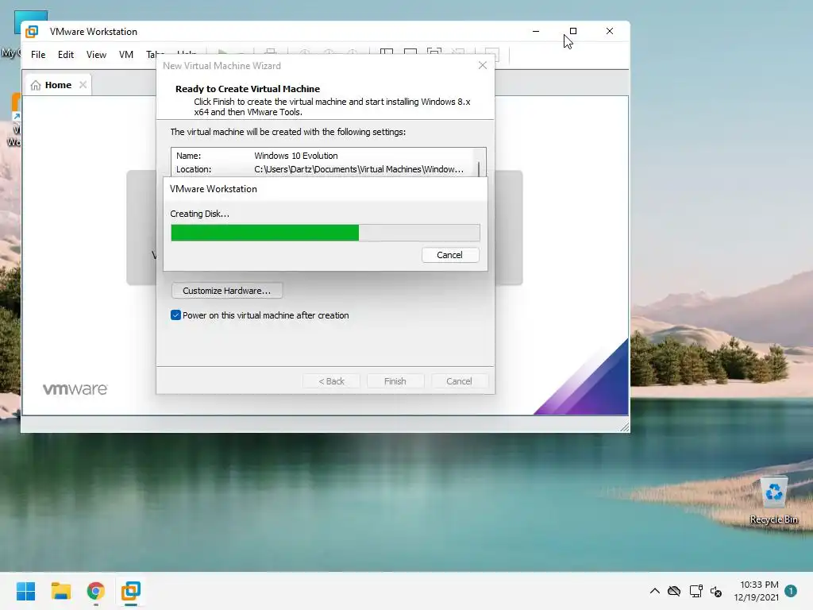
Task: Click the 'Ready to Create Virtual Machine' heading
Action: point(248,89)
